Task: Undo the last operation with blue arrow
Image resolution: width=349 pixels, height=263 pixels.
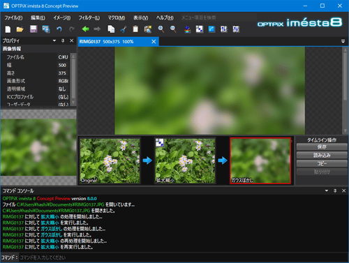Action: [59, 29]
